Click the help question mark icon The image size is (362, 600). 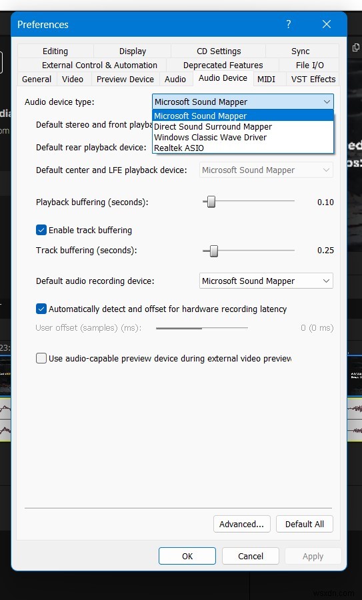coord(289,24)
